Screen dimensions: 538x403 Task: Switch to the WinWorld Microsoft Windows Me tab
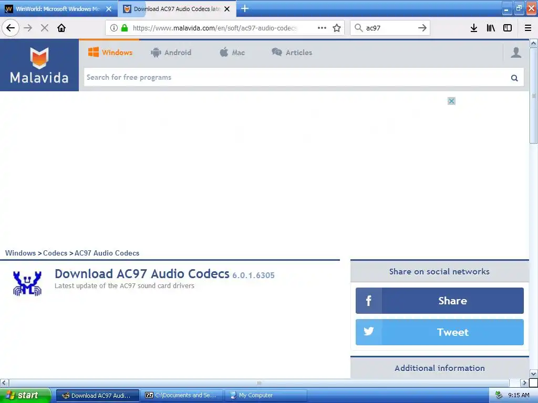(58, 9)
